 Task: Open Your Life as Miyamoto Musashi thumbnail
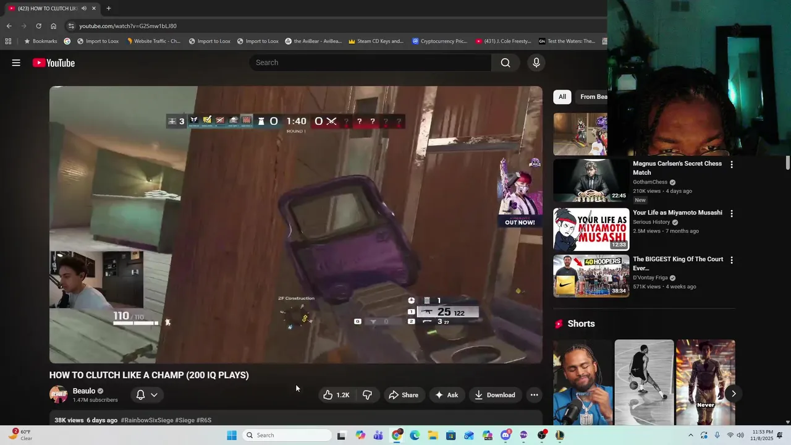coord(591,229)
